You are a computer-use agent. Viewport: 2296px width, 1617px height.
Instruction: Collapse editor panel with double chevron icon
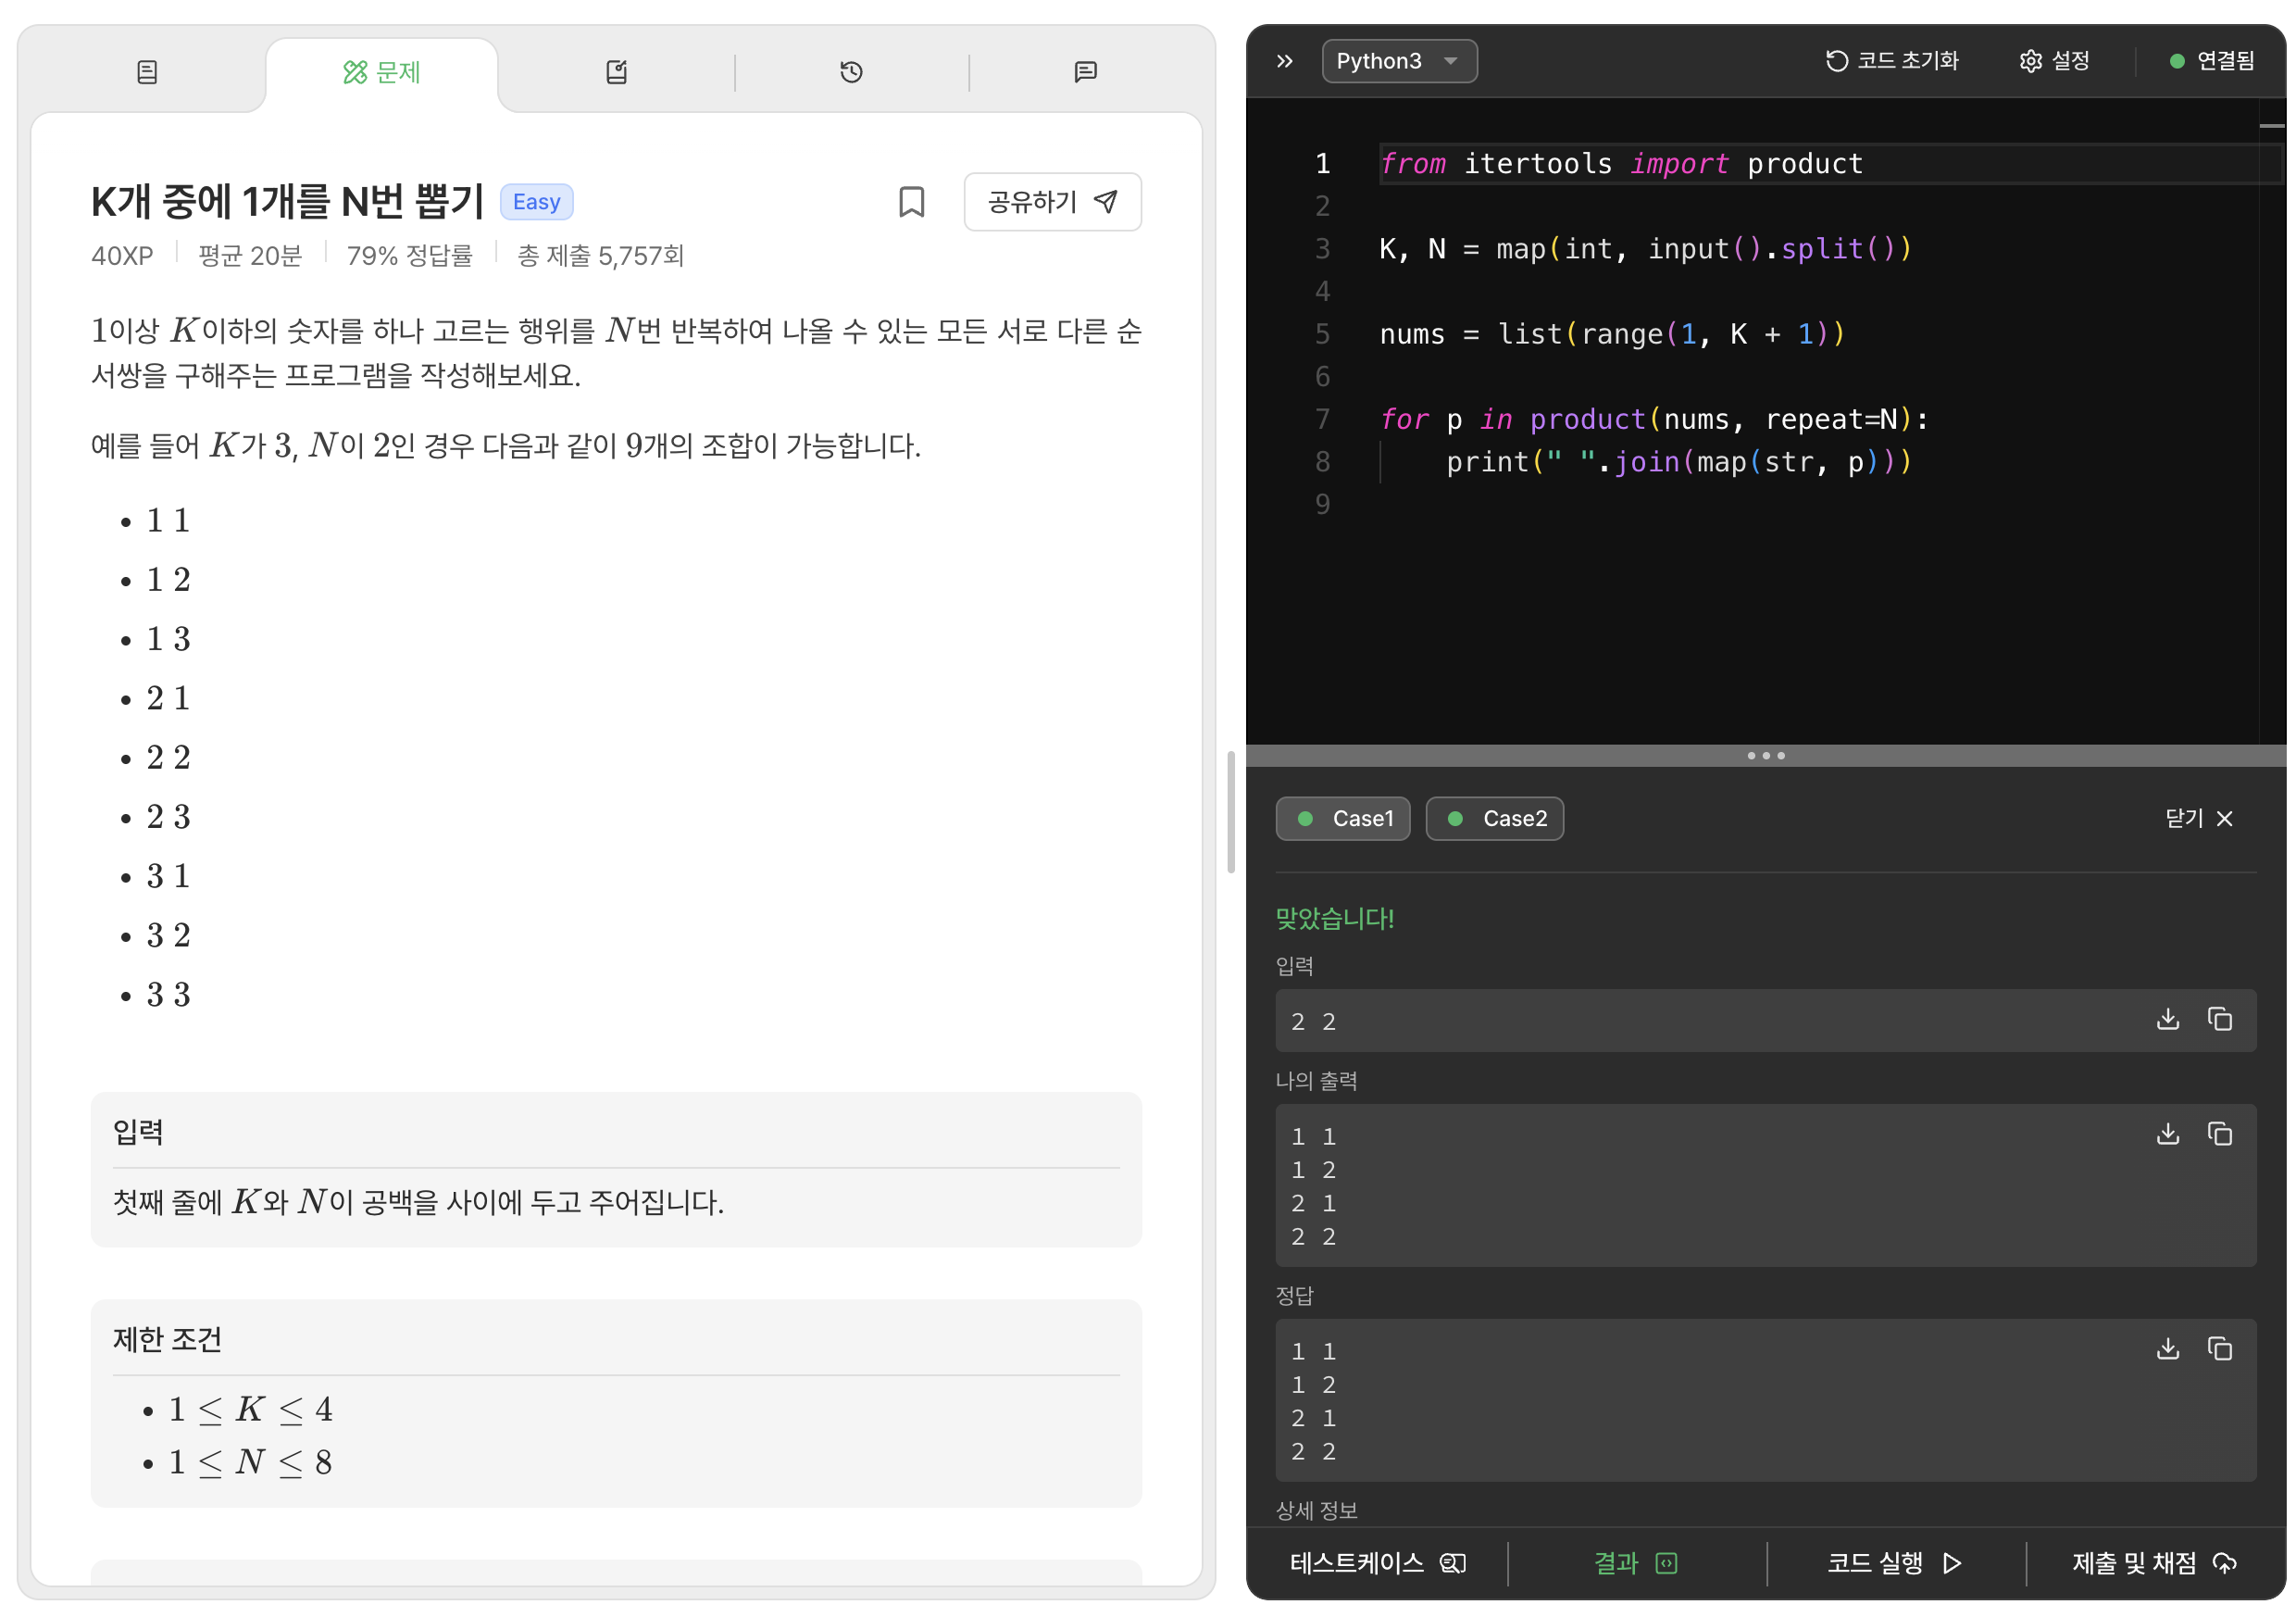(x=1285, y=61)
